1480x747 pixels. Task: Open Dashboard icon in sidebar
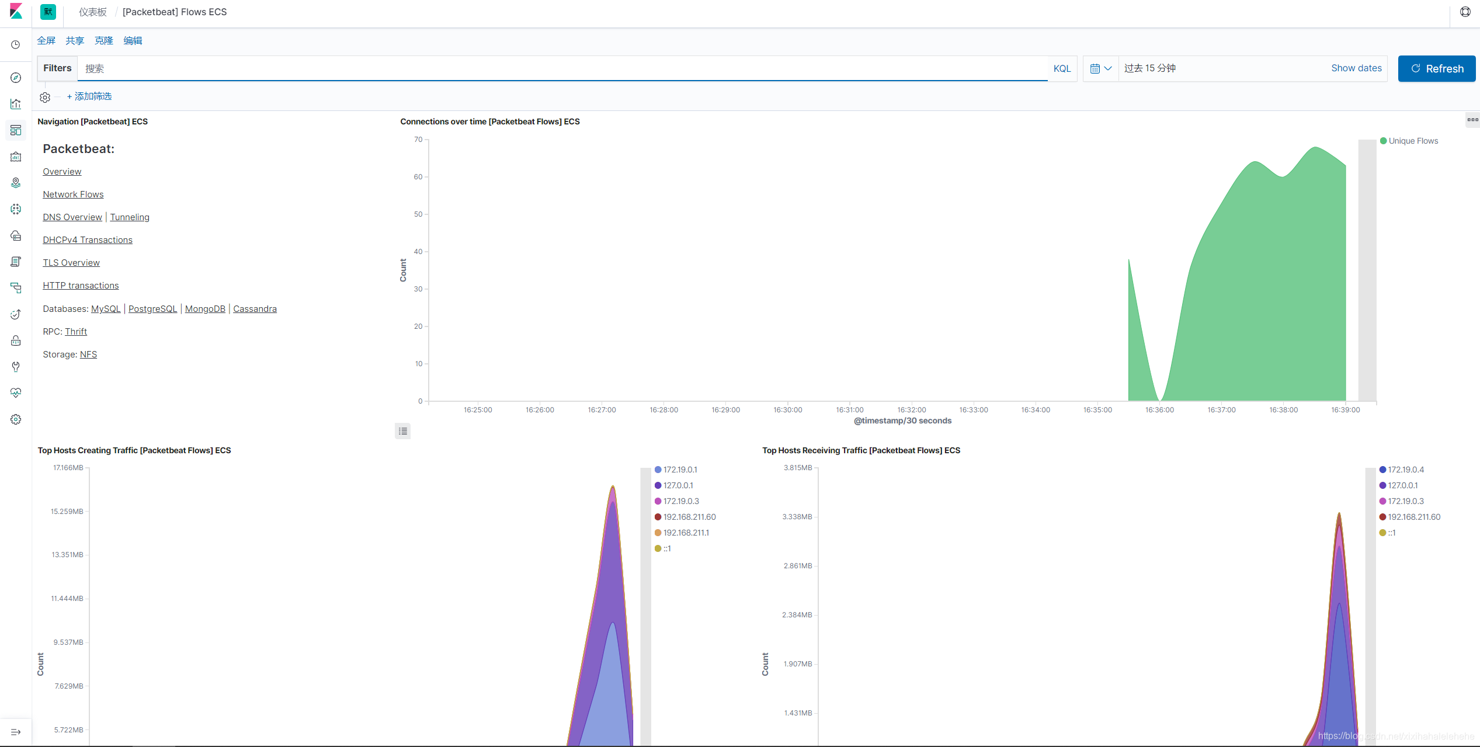click(16, 130)
